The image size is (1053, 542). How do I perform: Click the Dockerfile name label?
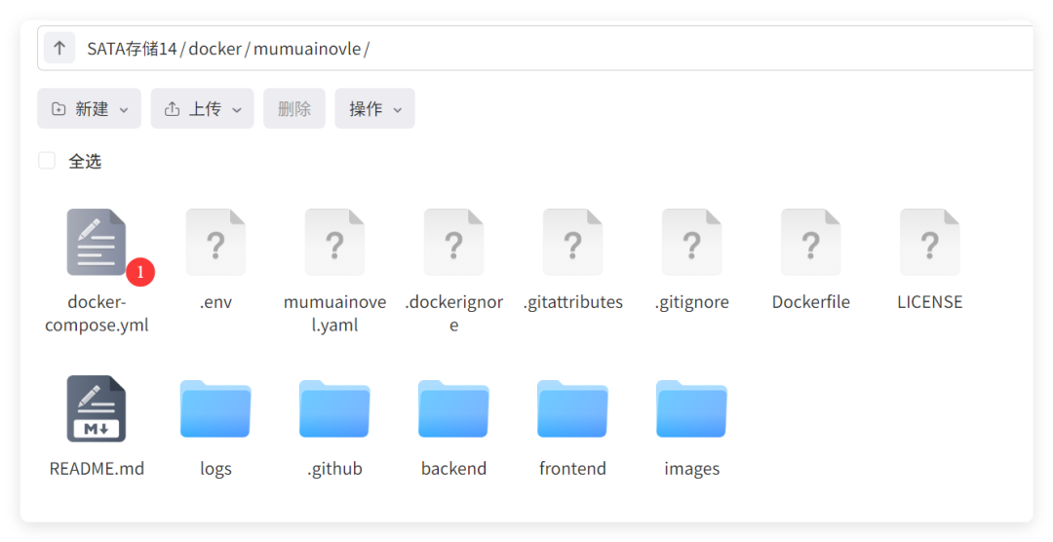click(x=810, y=302)
